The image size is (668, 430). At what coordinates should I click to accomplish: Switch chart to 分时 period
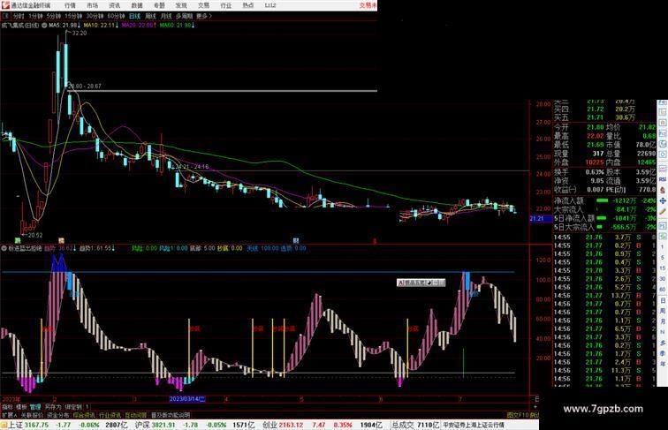point(19,16)
